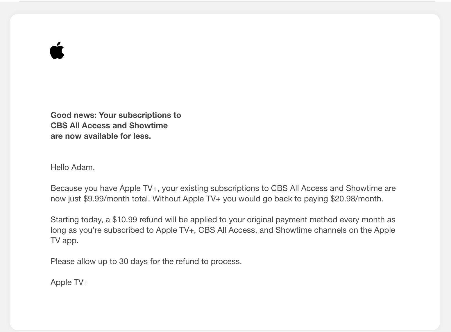The width and height of the screenshot is (451, 332).
Task: Click the Apple logo icon
Action: 57,50
